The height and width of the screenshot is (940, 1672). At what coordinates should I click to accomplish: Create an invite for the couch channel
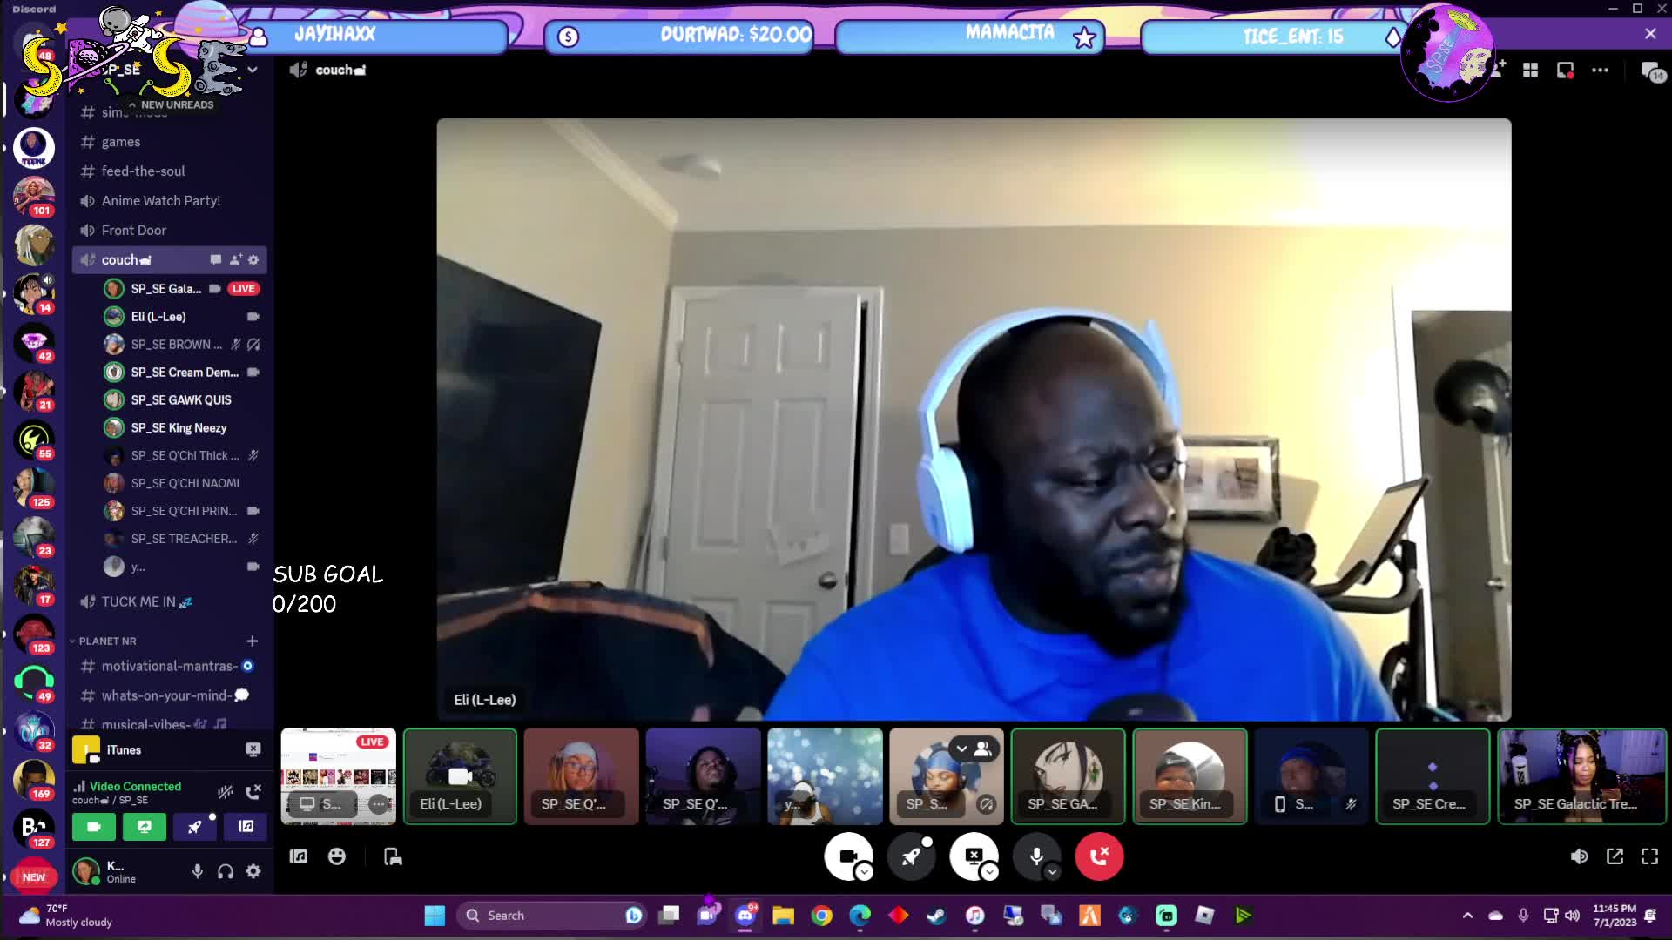(235, 259)
